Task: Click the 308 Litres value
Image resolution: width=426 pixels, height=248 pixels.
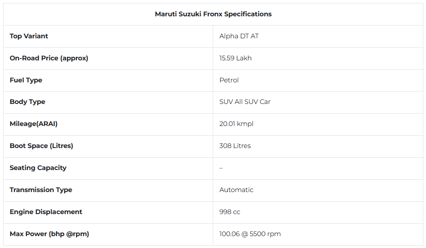Action: [235, 146]
